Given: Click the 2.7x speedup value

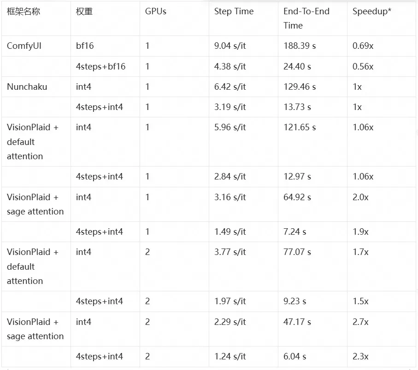Looking at the screenshot, I should click(360, 322).
